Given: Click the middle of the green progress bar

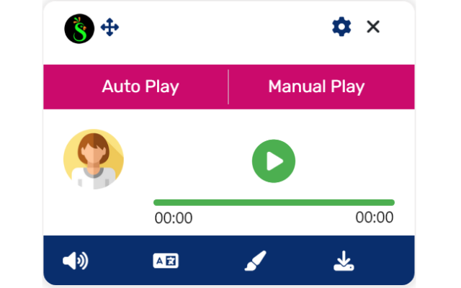Looking at the screenshot, I should click(x=274, y=202).
